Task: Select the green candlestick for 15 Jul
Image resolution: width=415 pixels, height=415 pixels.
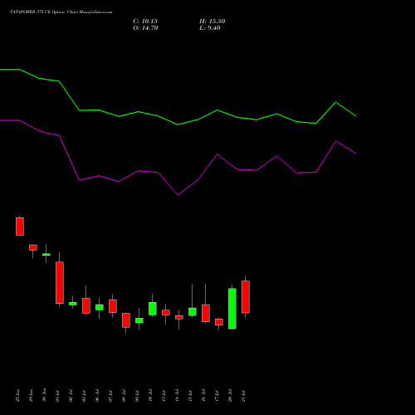Action: (x=193, y=311)
